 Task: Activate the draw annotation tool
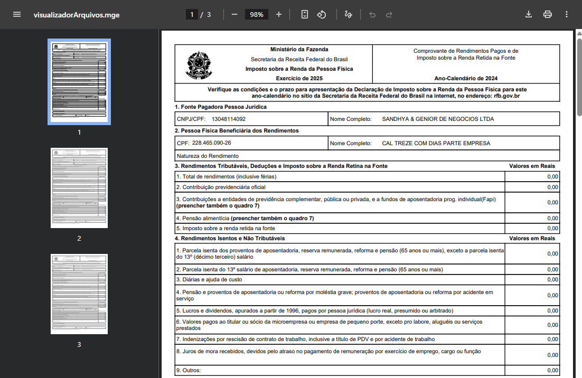click(x=348, y=14)
